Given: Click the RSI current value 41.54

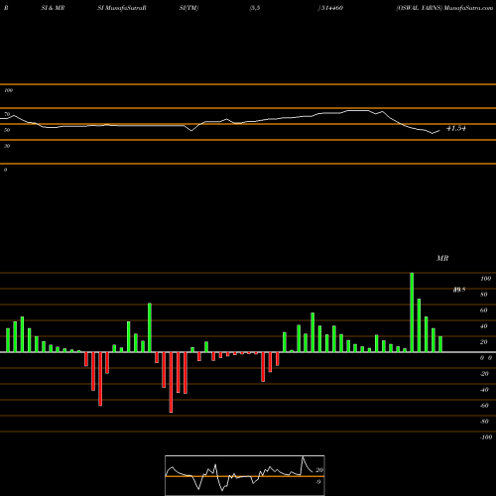Looking at the screenshot, I should tap(456, 128).
